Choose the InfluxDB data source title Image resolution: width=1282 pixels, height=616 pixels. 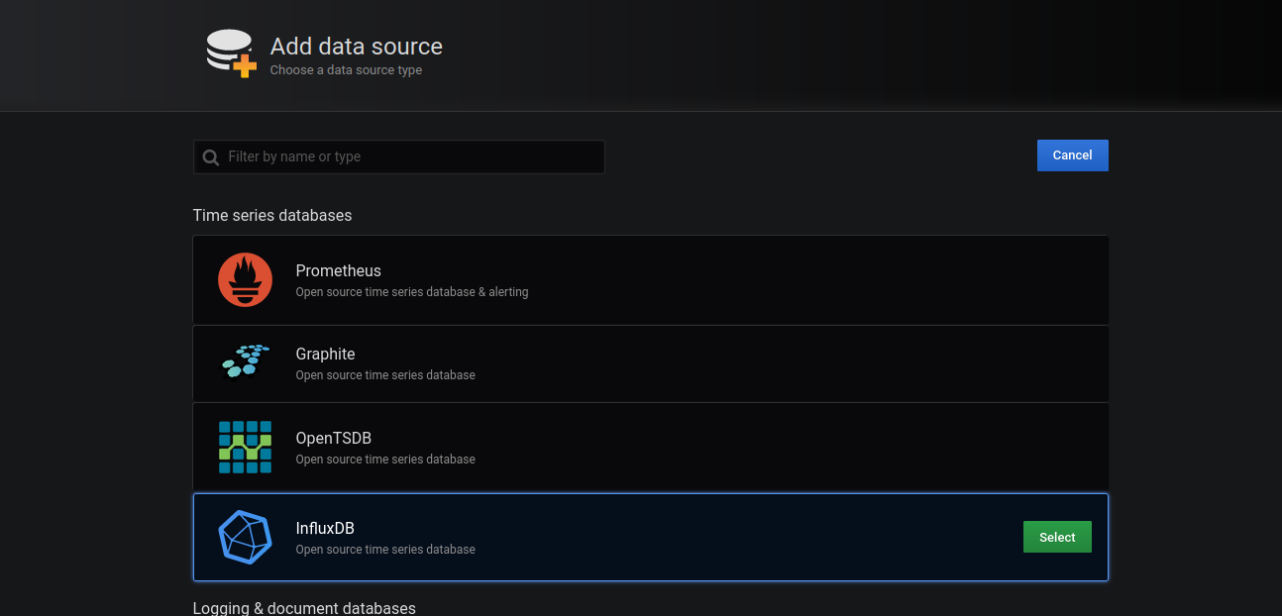pyautogui.click(x=325, y=528)
